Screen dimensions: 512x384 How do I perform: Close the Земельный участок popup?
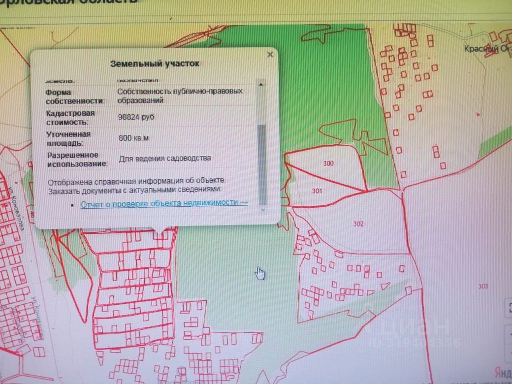tap(270, 55)
